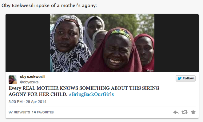The height and width of the screenshot is (122, 203).
Task: Retweet the post using the retweet icon
Action: click(185, 112)
